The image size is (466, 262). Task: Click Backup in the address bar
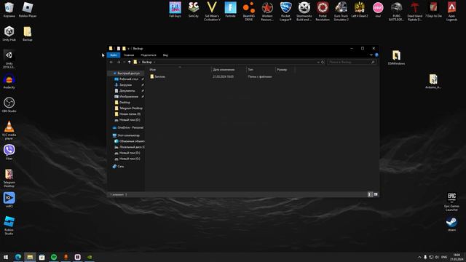coord(147,62)
